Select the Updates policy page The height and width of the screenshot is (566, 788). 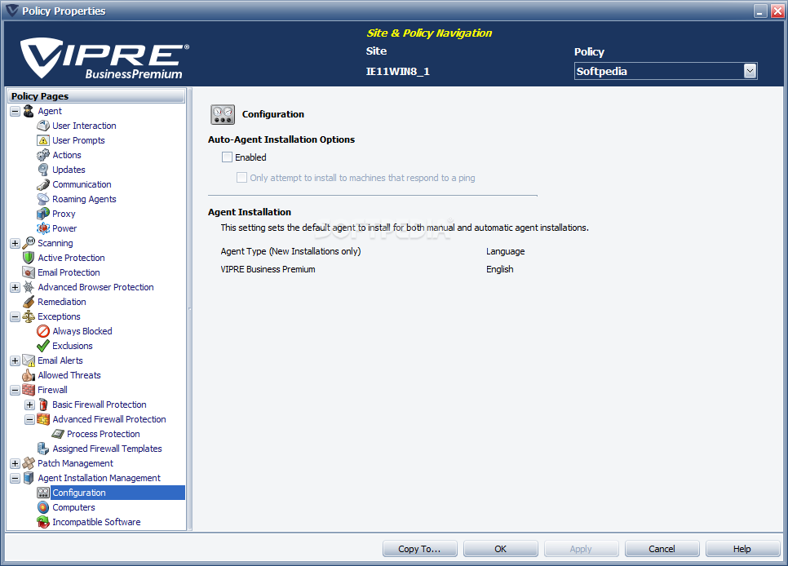tap(69, 170)
